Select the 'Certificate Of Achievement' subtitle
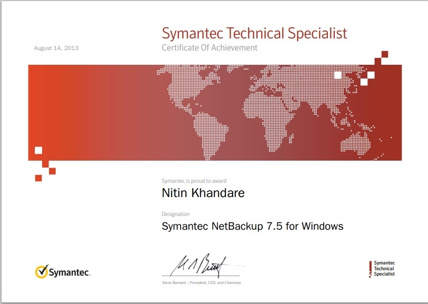428x304 pixels. click(x=210, y=48)
